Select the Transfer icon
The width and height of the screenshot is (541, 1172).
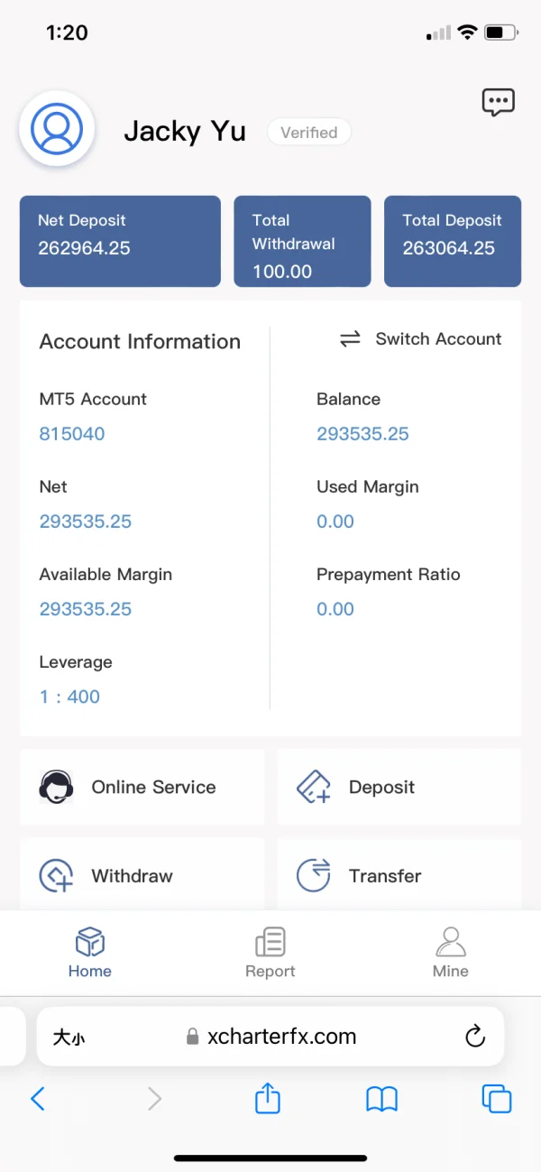tap(314, 875)
